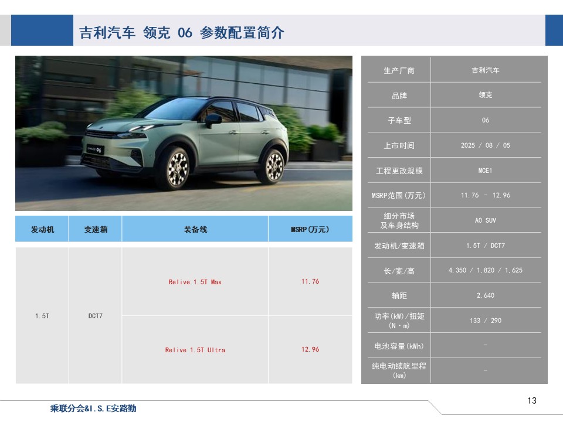This screenshot has width=563, height=422.
Task: Click the "MCE1" value in the spec table
Action: [485, 171]
